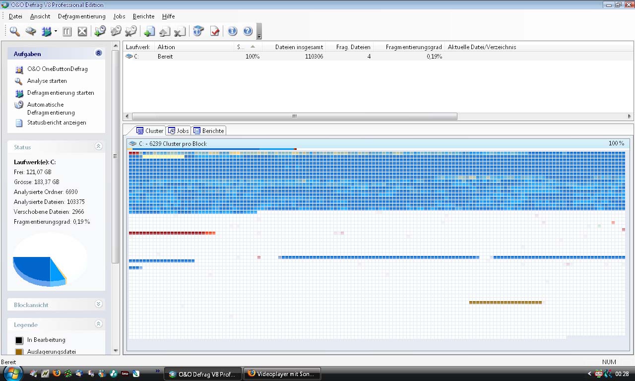Switch to the Jobs tab
Screen dimensions: 635x381
tap(179, 130)
